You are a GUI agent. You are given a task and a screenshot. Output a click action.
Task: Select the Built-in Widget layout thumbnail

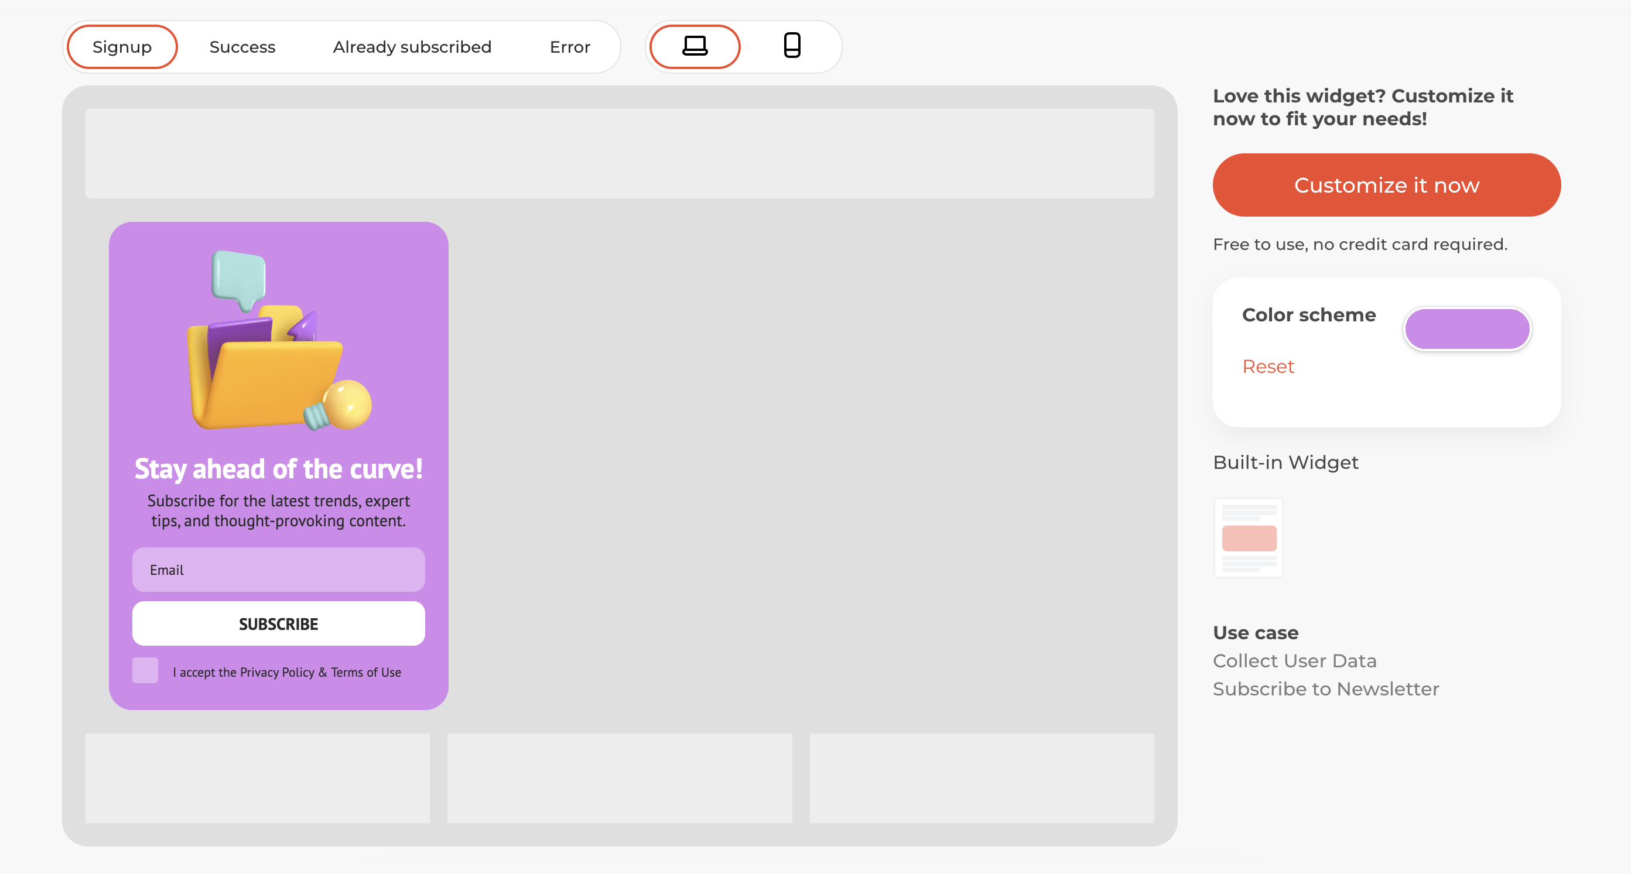click(1249, 537)
